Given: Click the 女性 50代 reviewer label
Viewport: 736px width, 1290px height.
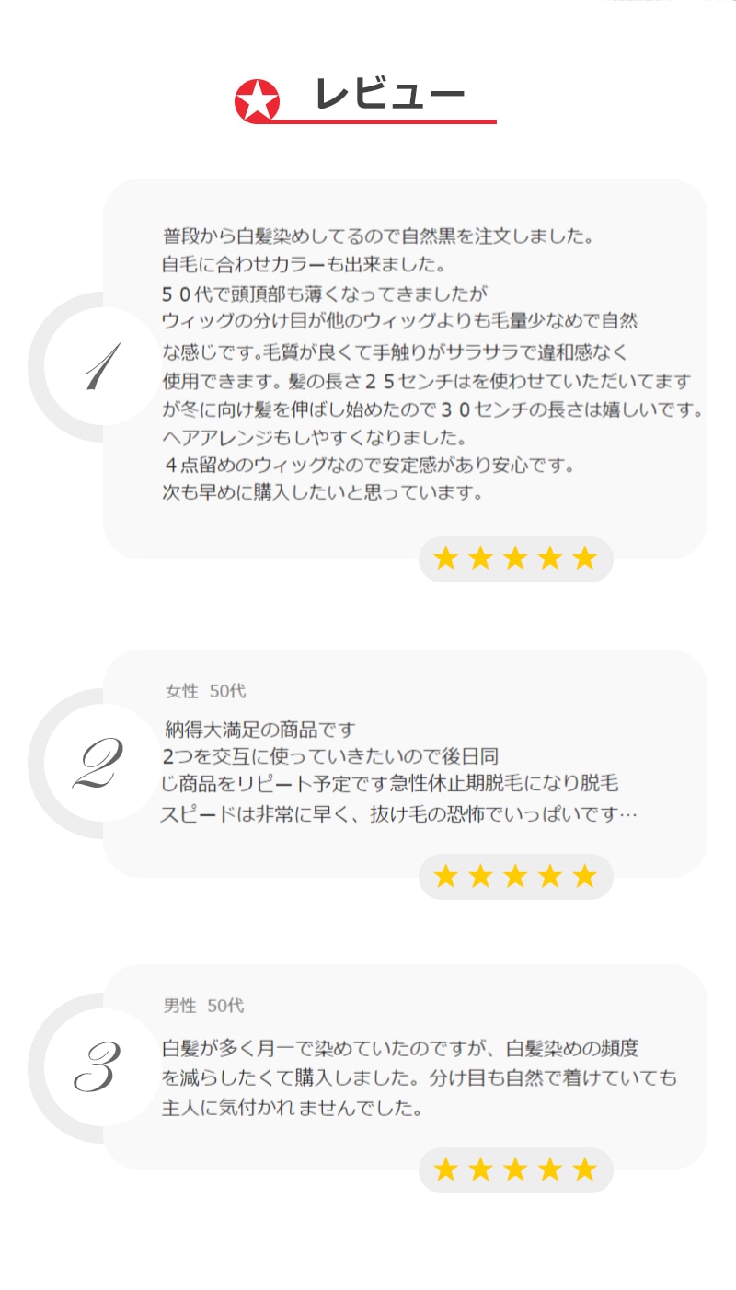Looking at the screenshot, I should pyautogui.click(x=205, y=691).
